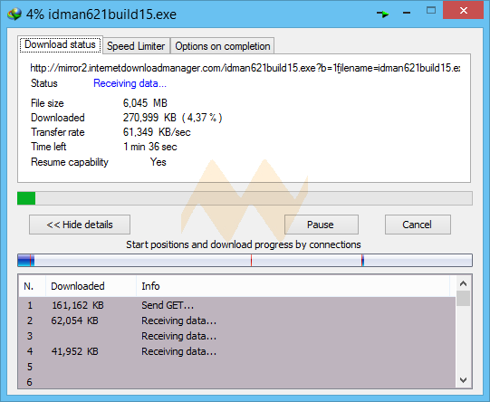Select connection 4 with 41,952 KB
The image size is (490, 402).
click(237, 351)
